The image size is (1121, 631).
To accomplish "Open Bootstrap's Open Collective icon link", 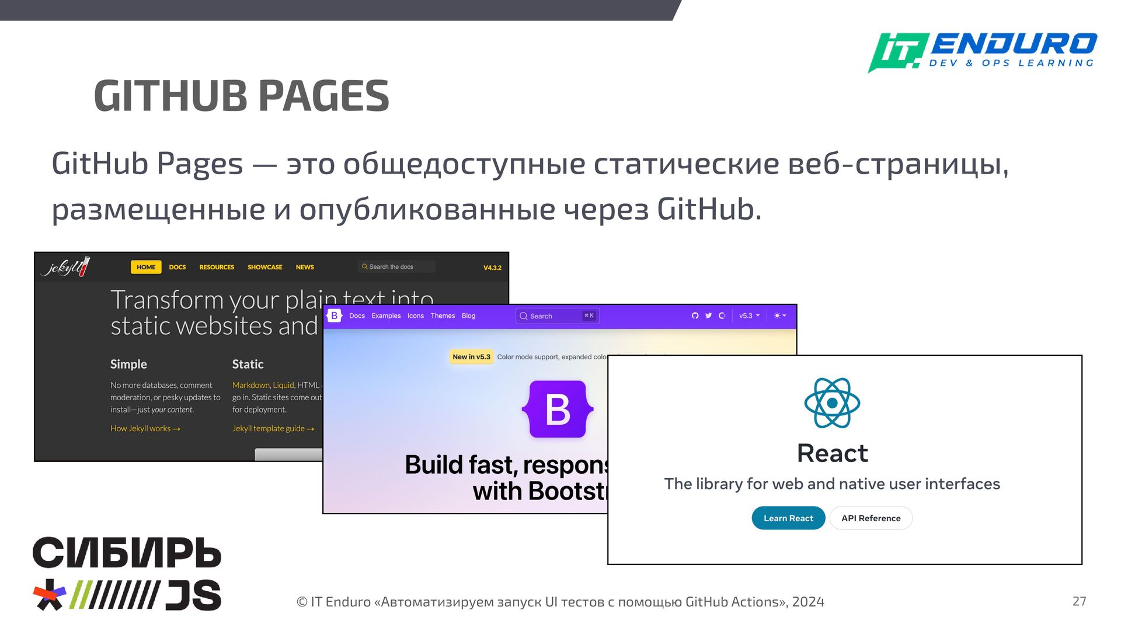I will pyautogui.click(x=722, y=315).
